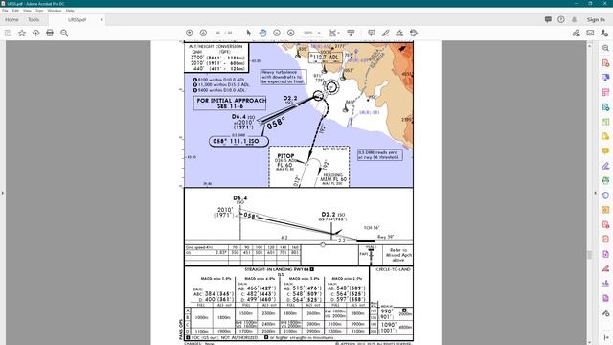Select the Highlight text pen tool
This screenshot has height=345, width=613.
coord(385,33)
